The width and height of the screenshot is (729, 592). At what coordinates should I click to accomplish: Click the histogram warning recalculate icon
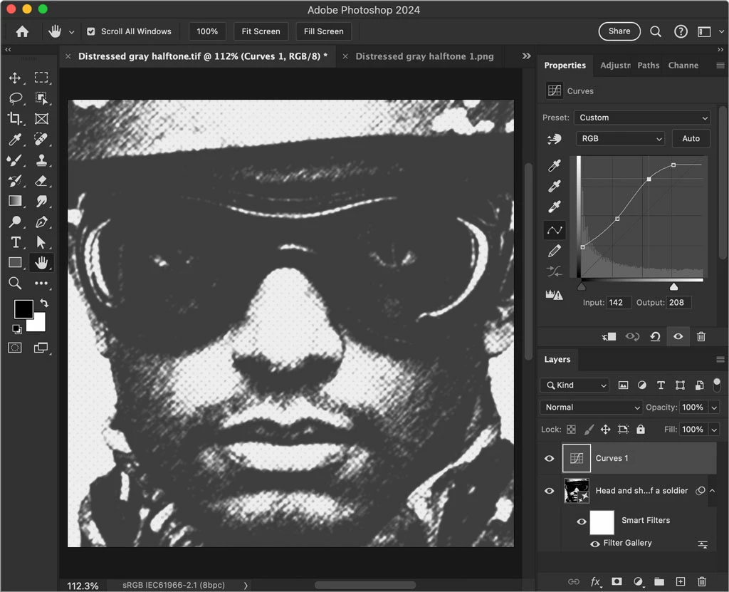point(554,294)
